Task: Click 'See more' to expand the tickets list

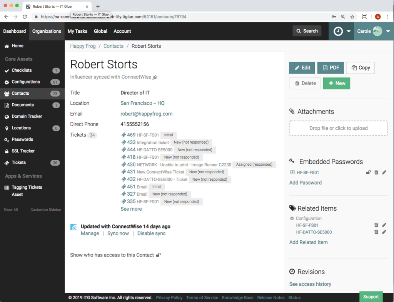Action: pyautogui.click(x=131, y=208)
